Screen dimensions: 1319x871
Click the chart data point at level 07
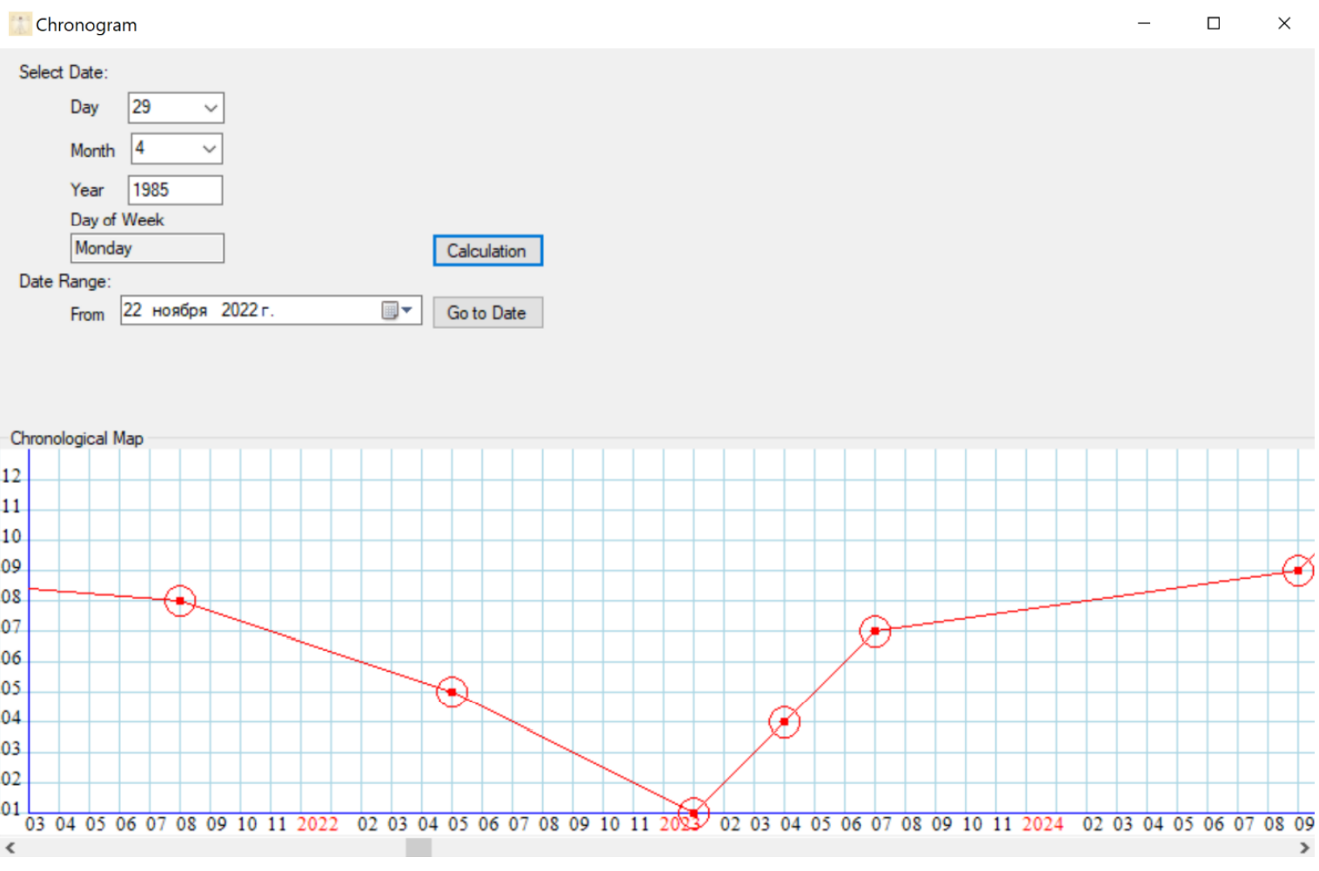[x=874, y=631]
